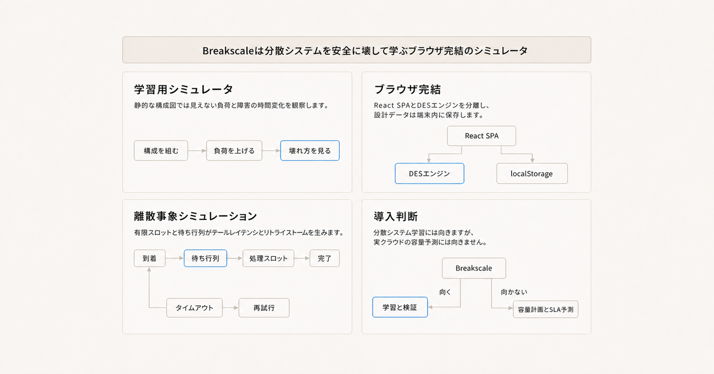Select the 容量計画とSLA予測 box
714x374 pixels.
click(x=546, y=309)
